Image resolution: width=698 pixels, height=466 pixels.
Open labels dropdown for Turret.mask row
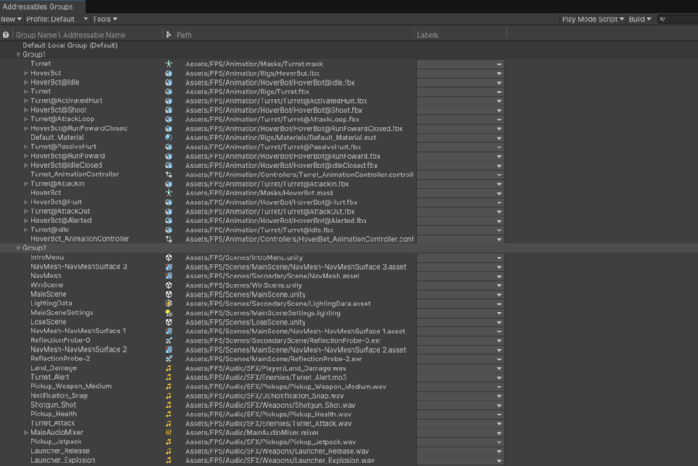point(461,64)
